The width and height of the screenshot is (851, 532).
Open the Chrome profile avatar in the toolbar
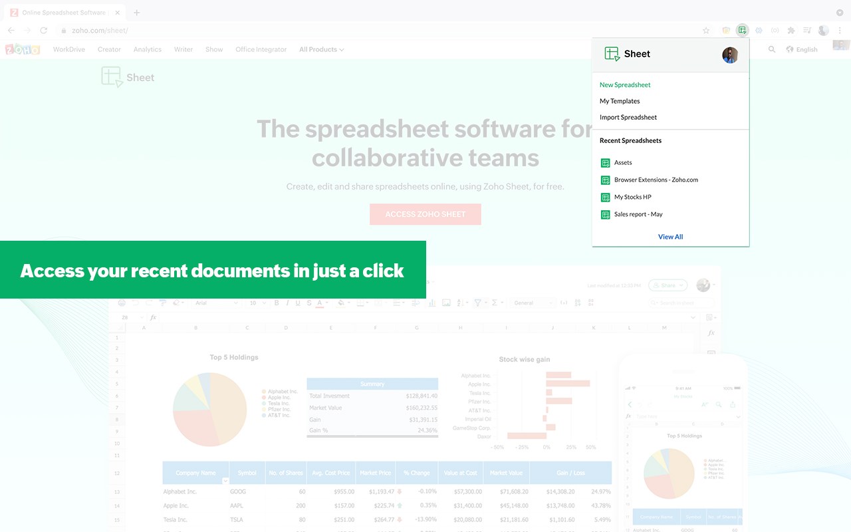[823, 30]
